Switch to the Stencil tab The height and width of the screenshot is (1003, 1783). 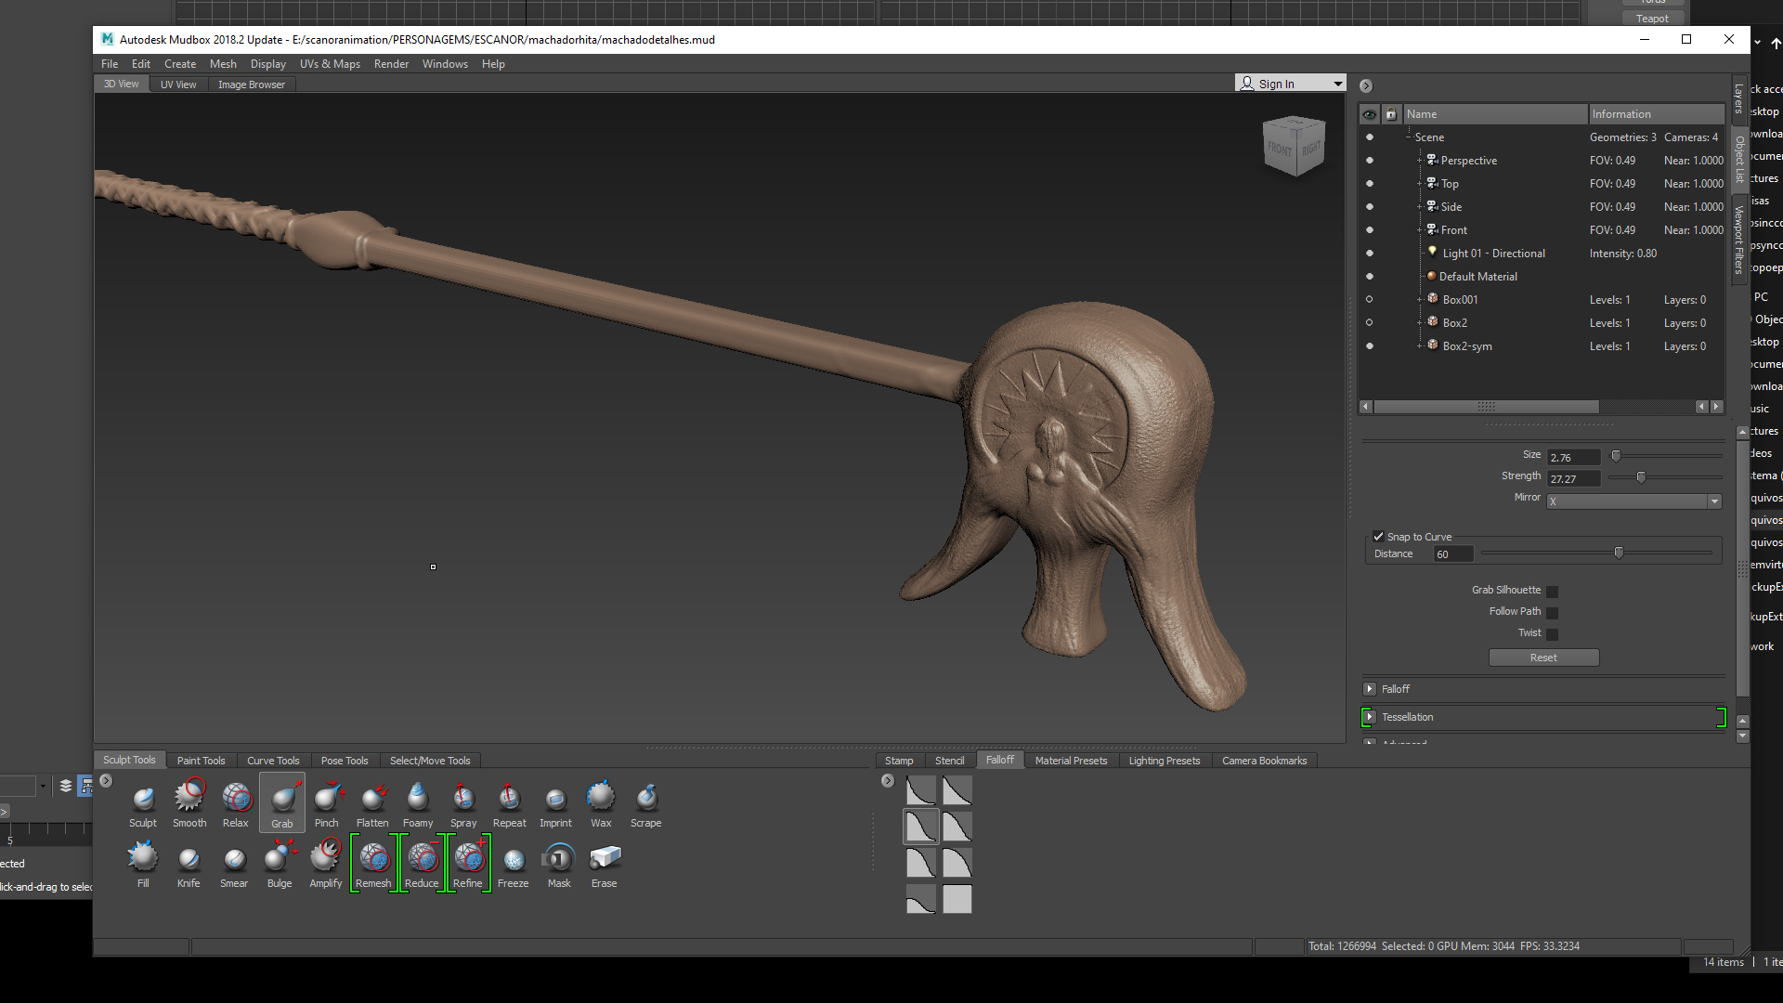pos(949,761)
